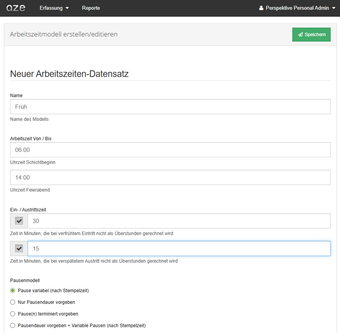Select Pause(n) terminiert vorgeben option
The width and height of the screenshot is (340, 333).
[x=13, y=314]
